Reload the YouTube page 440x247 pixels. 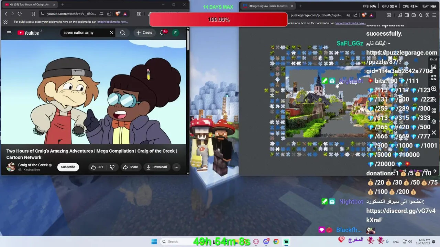pos(20,14)
